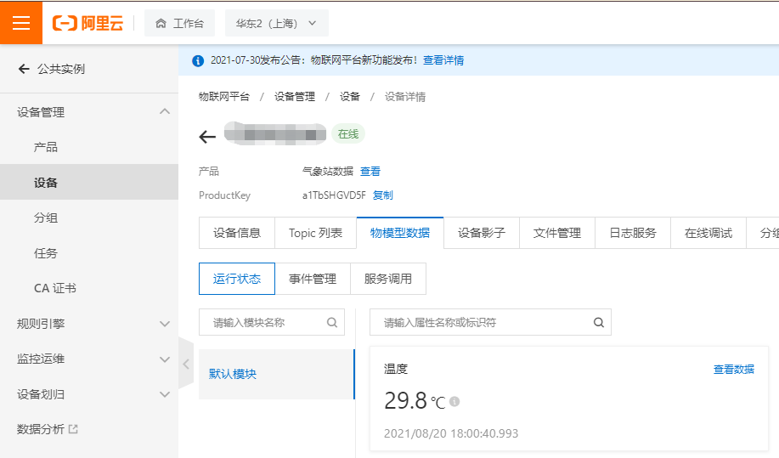Viewport: 779px width, 458px height.
Task: Click the 在线 status badge
Action: 348,134
